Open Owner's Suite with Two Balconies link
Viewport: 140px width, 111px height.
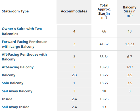pyautogui.click(x=22, y=31)
